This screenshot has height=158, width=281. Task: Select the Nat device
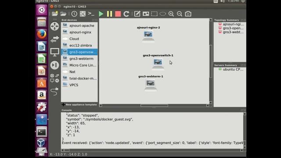pos(79,72)
